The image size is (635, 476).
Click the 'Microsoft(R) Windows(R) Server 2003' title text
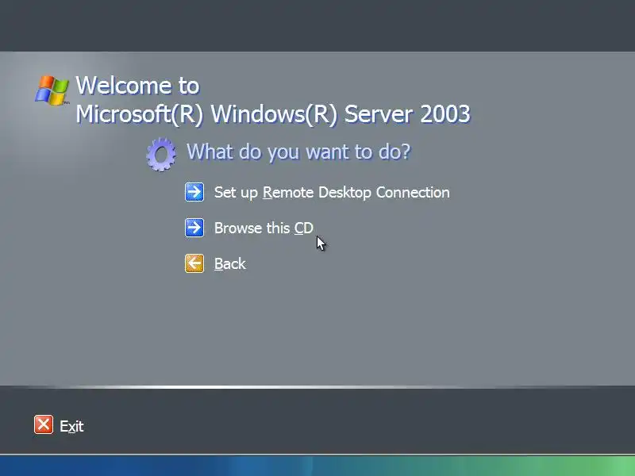tap(273, 114)
